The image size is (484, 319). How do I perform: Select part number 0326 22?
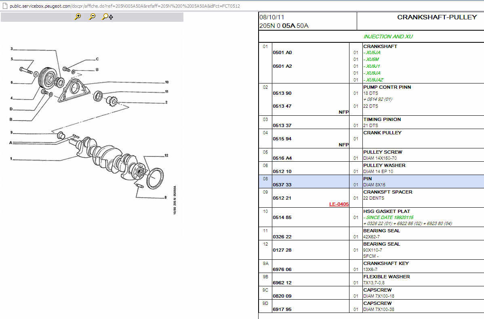[282, 237]
